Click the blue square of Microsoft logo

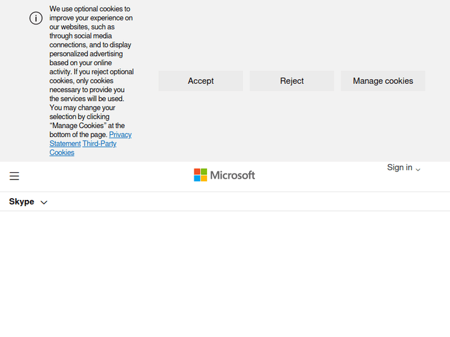[197, 178]
